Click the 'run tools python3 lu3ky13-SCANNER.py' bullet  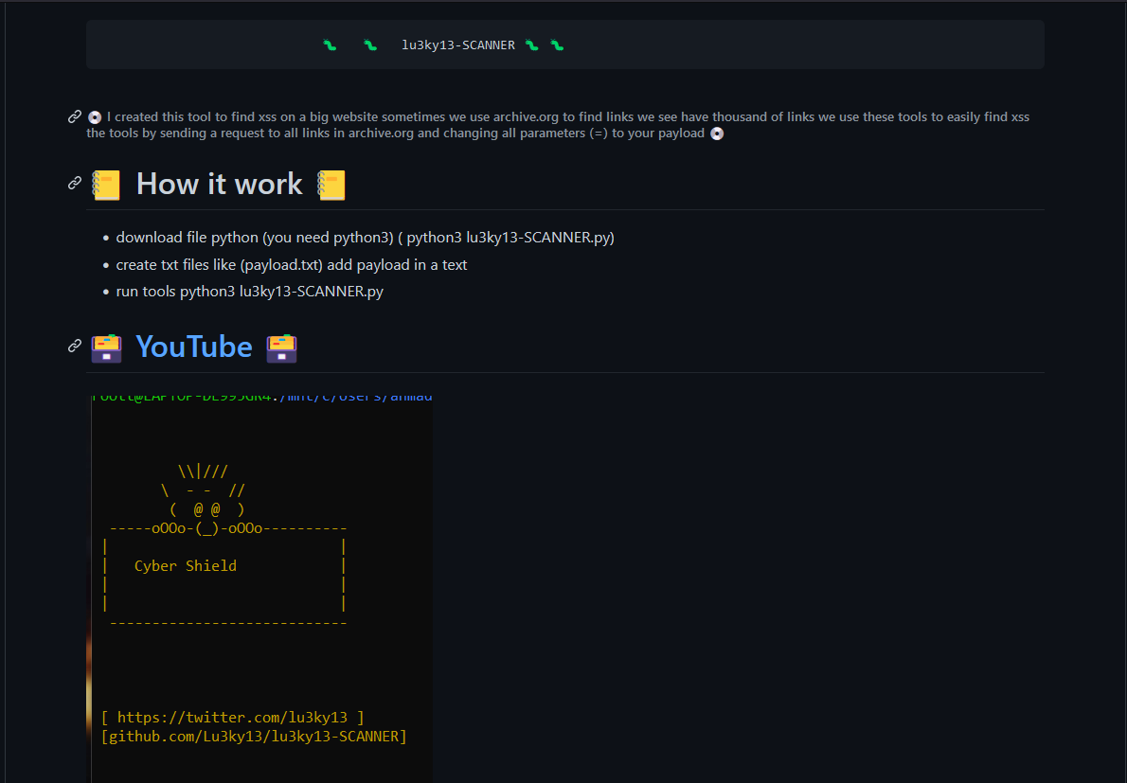coord(250,292)
